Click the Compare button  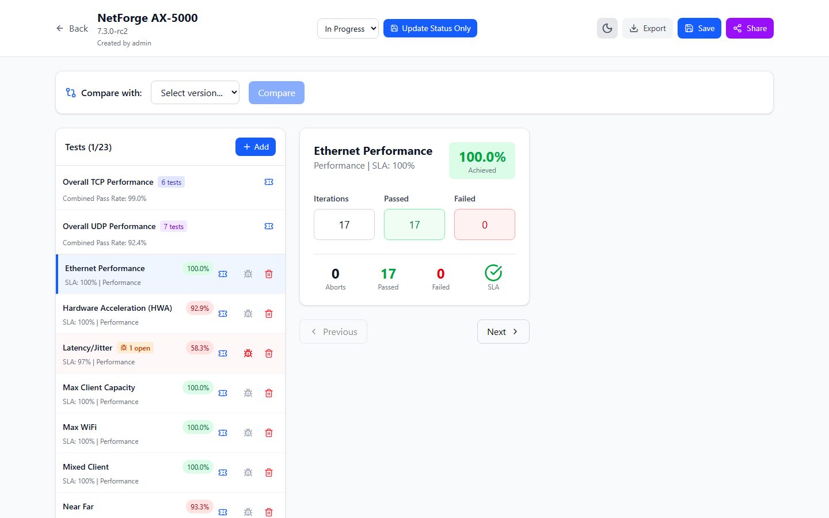point(276,93)
